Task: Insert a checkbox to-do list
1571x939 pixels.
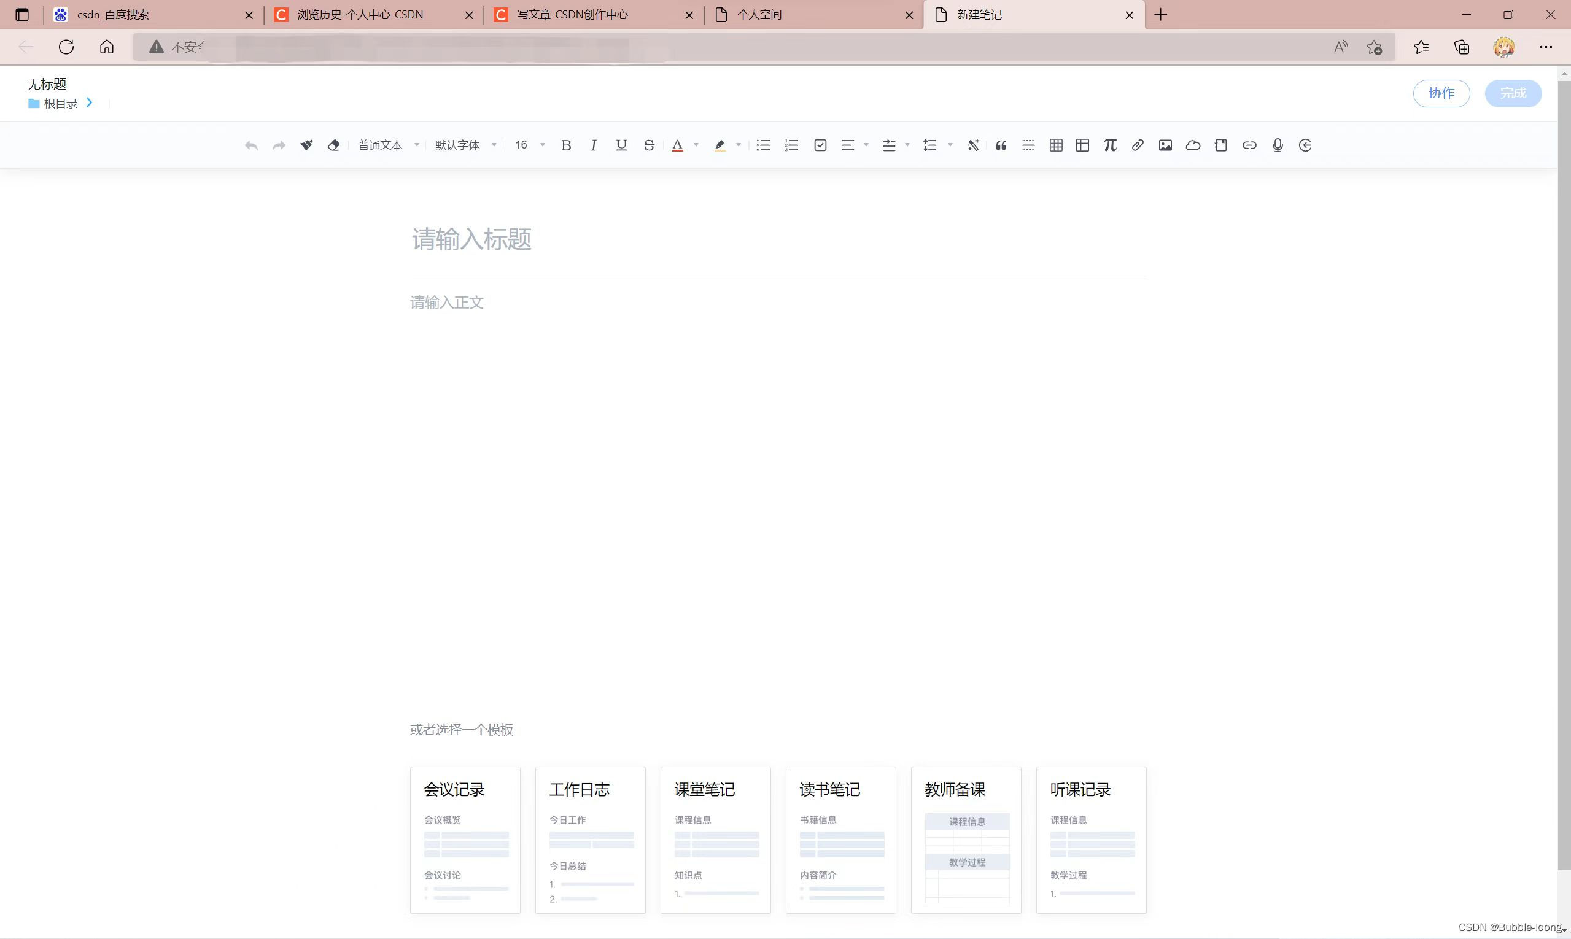Action: click(820, 145)
